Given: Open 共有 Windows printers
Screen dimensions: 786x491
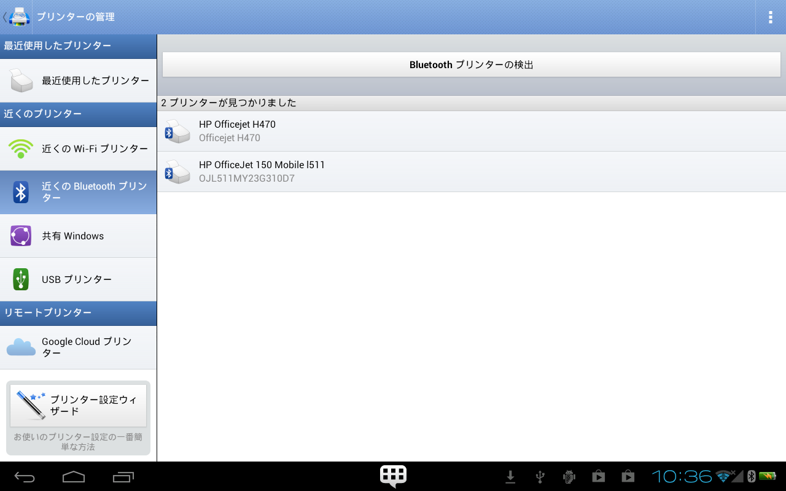Looking at the screenshot, I should [x=78, y=236].
